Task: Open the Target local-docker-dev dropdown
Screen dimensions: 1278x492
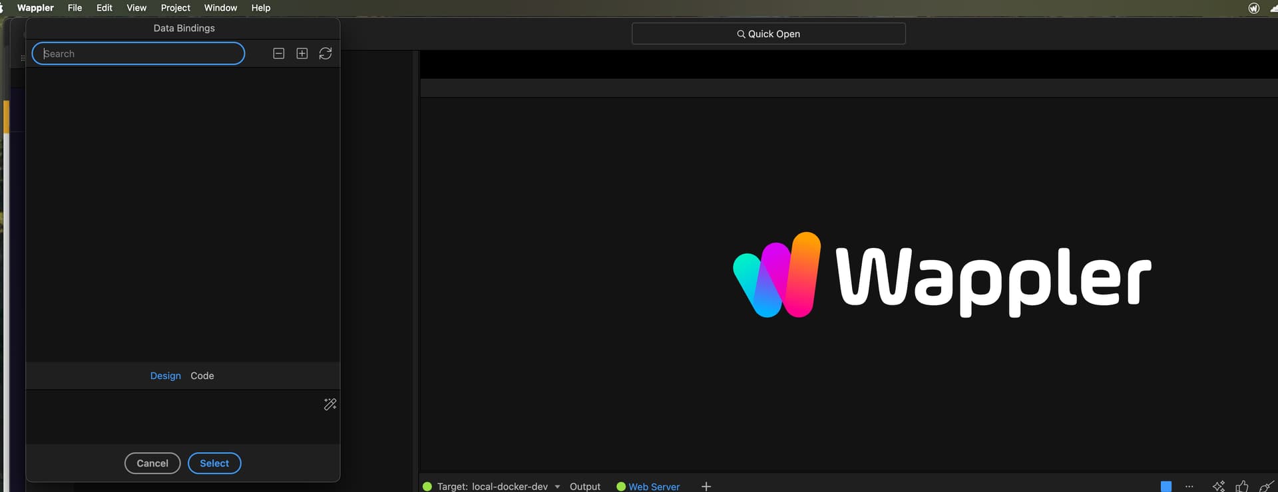Action: click(492, 487)
